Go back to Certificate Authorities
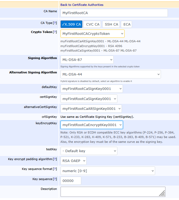 coord(82,5)
